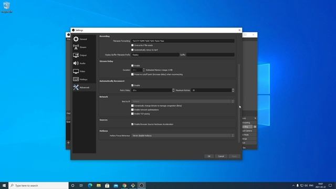
Task: Toggle Browser Source Hardware Acceleration checkbox
Action: [132, 124]
